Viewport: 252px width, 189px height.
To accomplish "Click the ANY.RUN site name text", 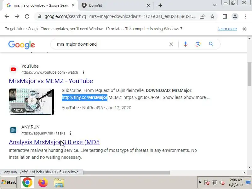I will point(30,127).
